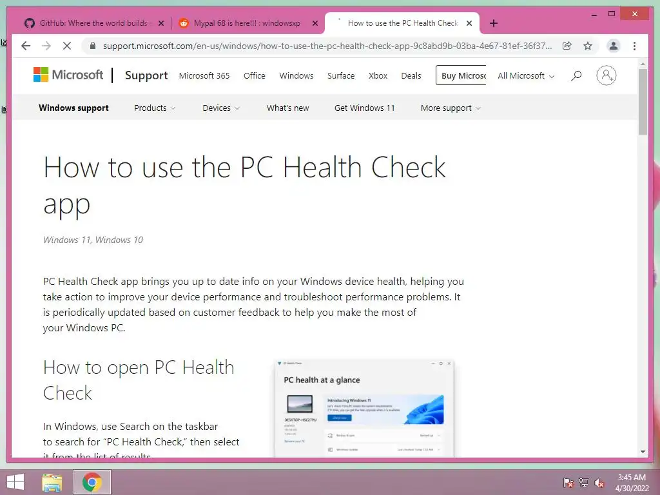Close the GitHub tab
Viewport: 660px width, 495px height.
(x=160, y=23)
